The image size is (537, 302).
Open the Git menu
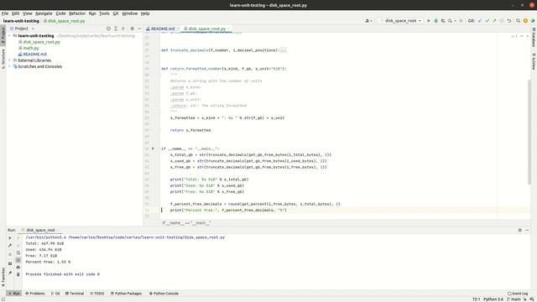click(x=116, y=13)
